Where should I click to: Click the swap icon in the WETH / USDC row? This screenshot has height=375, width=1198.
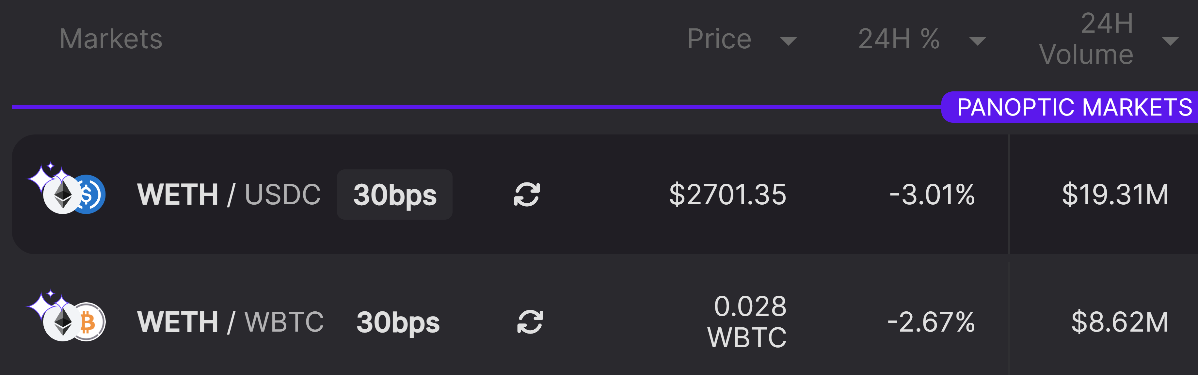(527, 194)
